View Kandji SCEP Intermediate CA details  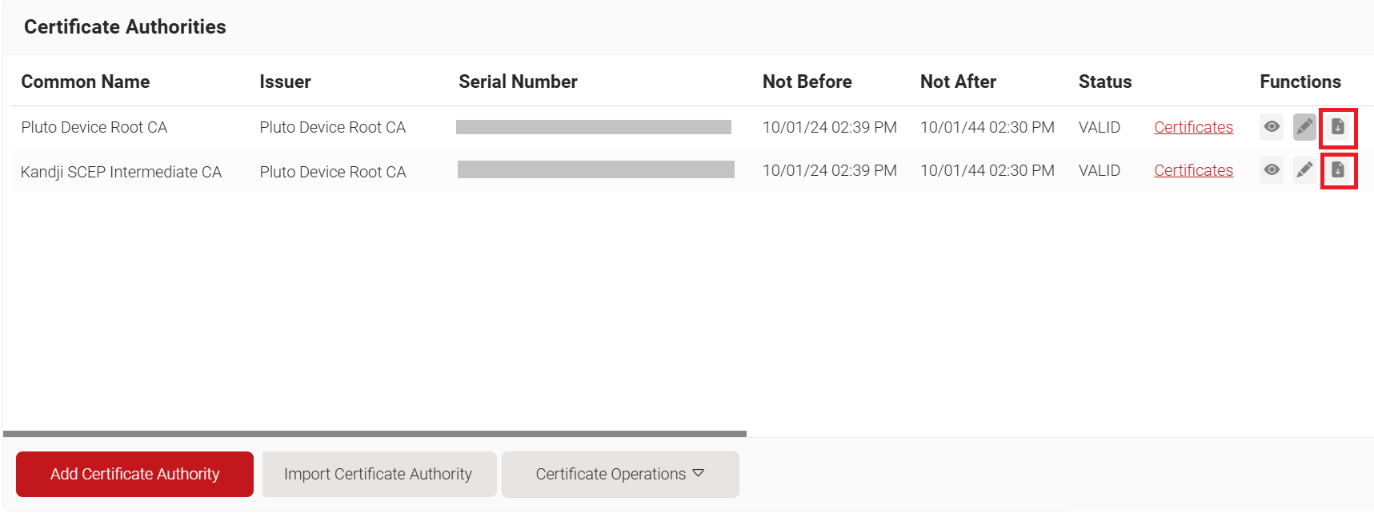point(1271,170)
